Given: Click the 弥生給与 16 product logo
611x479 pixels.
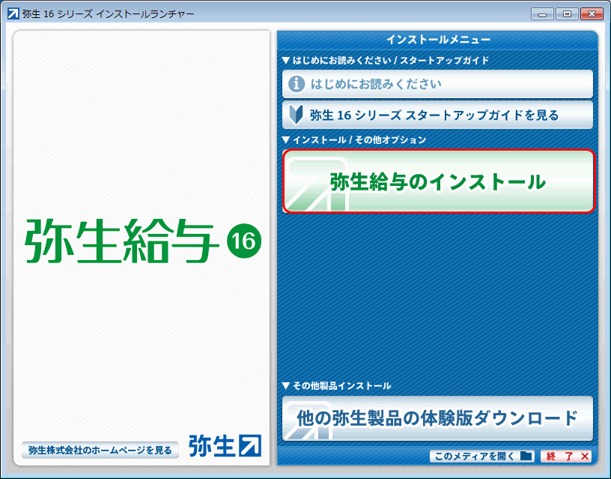Looking at the screenshot, I should [142, 241].
